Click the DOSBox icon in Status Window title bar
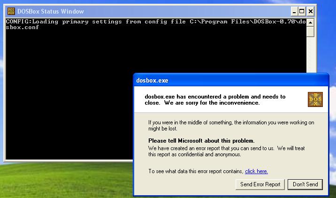Viewport: 336px width, 198px height. [x=11, y=11]
